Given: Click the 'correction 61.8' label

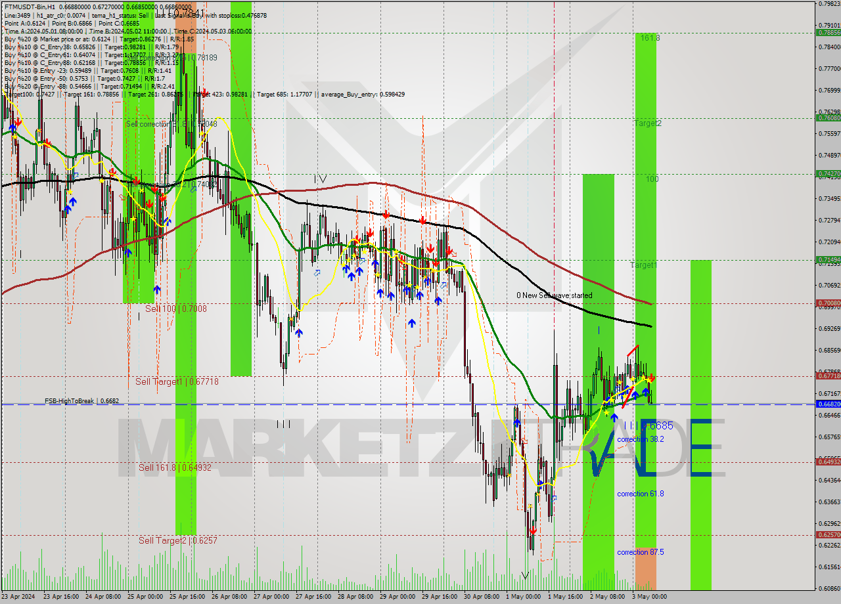Looking at the screenshot, I should pos(641,493).
